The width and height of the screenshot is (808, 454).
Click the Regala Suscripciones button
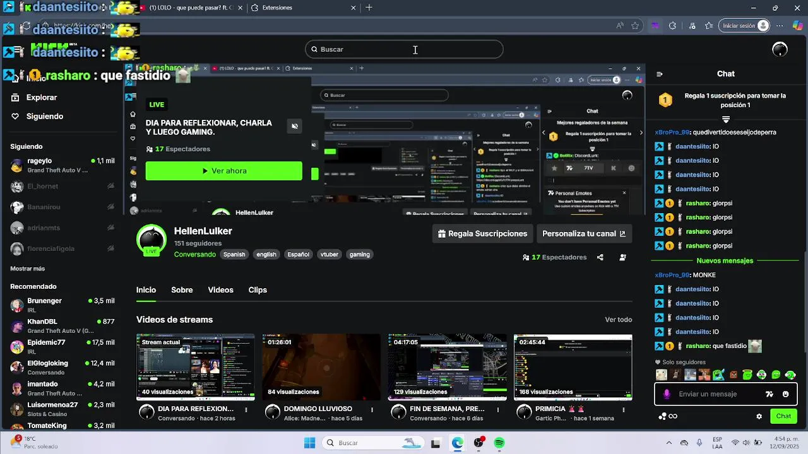pos(483,234)
